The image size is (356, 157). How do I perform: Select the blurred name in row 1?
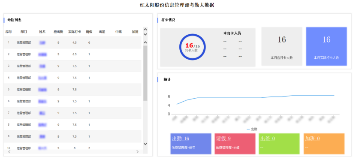click(42, 42)
